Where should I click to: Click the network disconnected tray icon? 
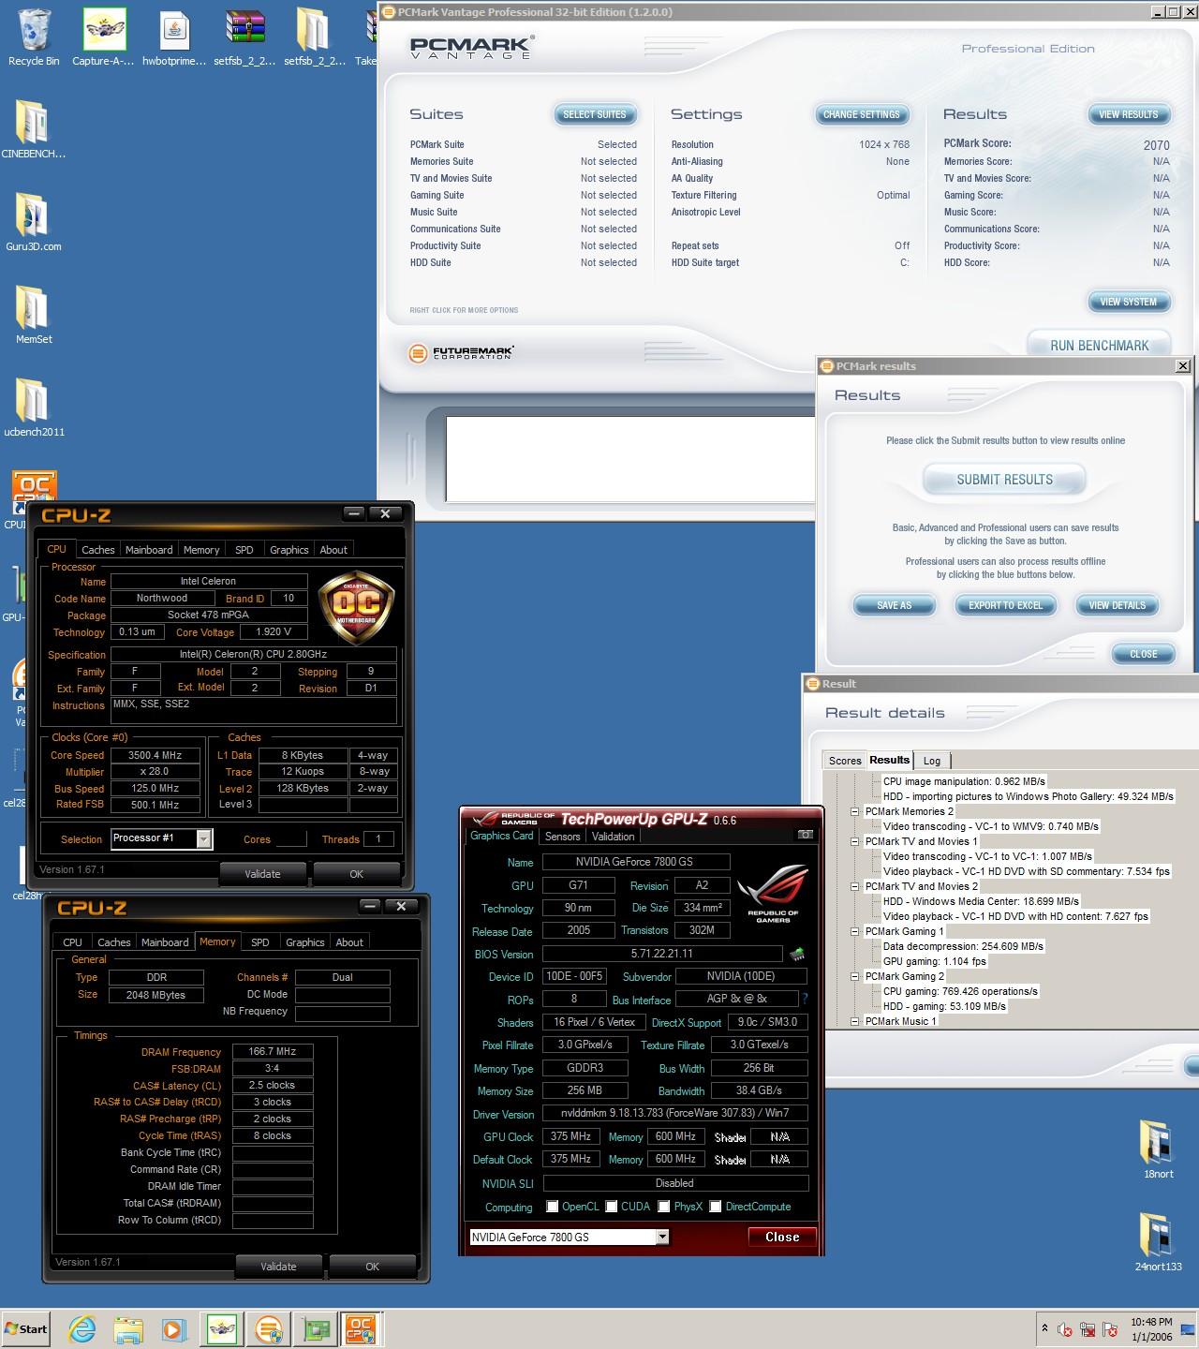pyautogui.click(x=1088, y=1329)
